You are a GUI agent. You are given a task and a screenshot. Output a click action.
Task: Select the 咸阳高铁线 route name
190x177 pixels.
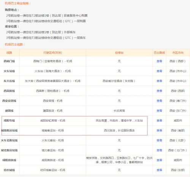point(9,160)
